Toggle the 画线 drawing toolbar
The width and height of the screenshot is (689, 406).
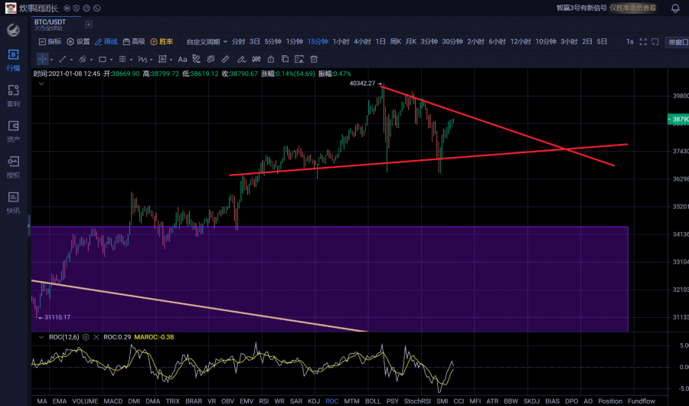106,41
